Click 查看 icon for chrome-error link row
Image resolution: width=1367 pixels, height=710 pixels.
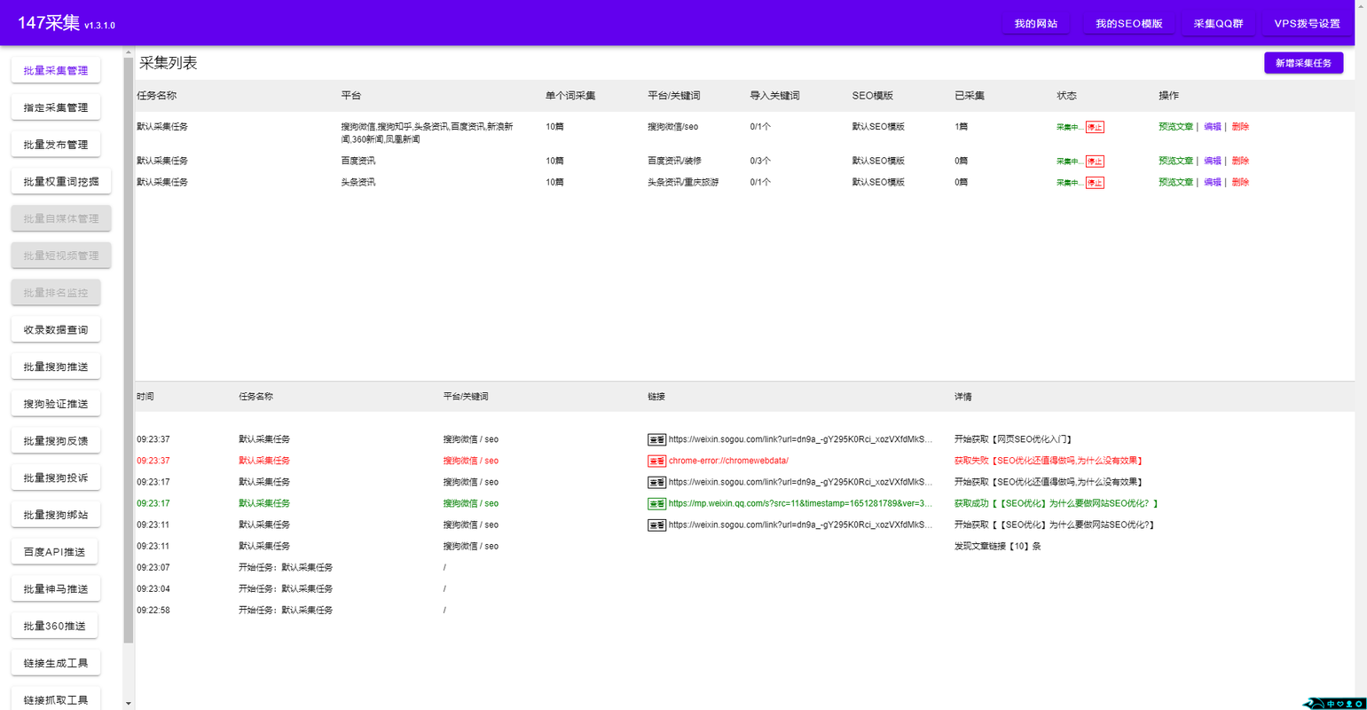point(656,461)
